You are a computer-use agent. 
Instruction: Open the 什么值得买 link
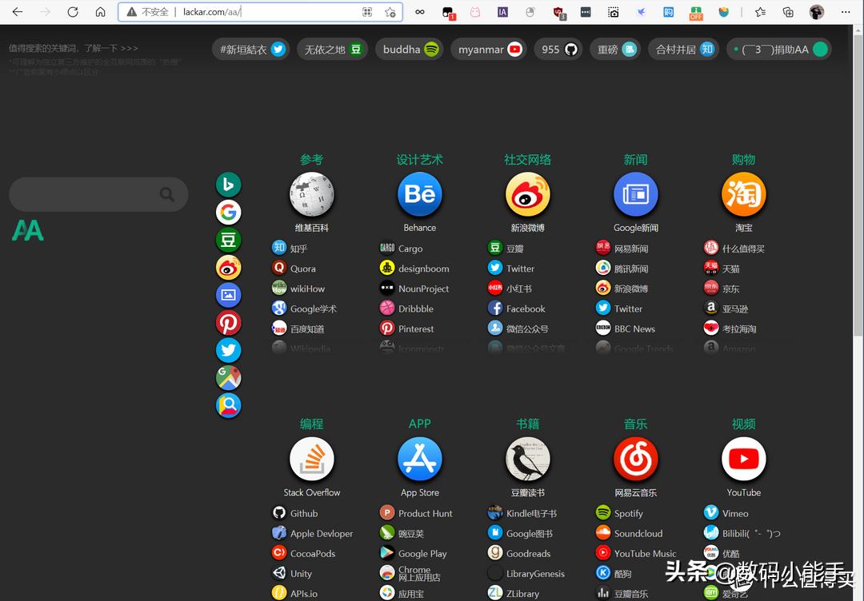734,249
